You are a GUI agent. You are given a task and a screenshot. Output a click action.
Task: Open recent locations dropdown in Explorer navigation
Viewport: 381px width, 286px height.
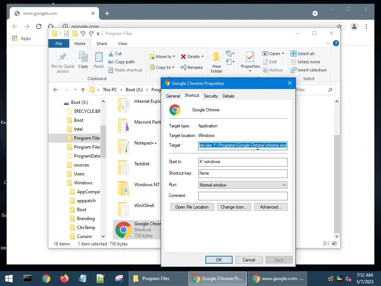point(75,90)
